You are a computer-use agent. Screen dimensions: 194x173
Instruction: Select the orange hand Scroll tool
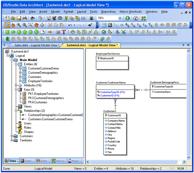tap(13, 25)
